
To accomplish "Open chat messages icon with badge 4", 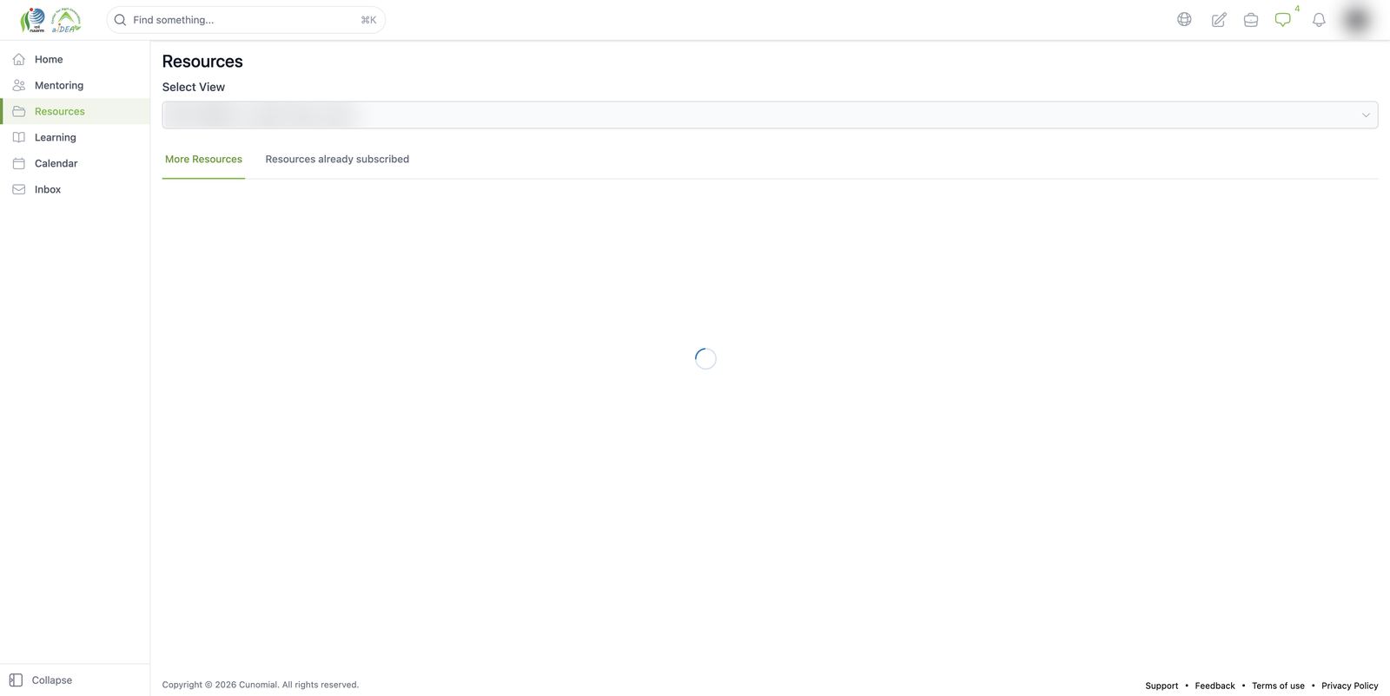I will click(x=1283, y=19).
